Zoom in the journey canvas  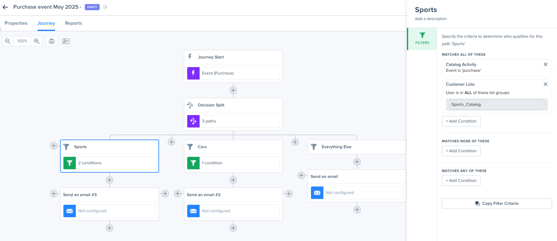37,41
